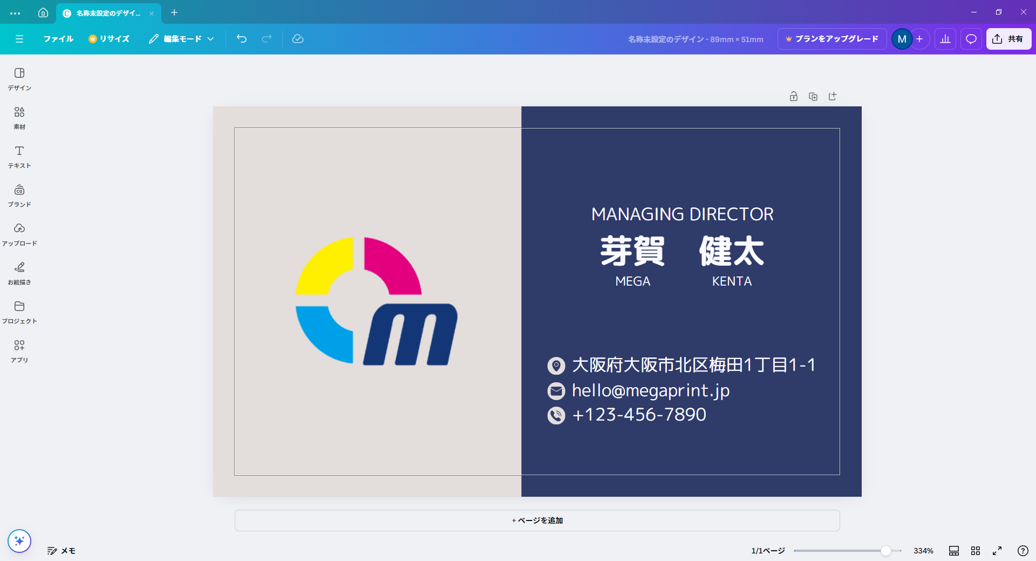Show page thumbnails panel at bottom
The height and width of the screenshot is (561, 1036).
(x=954, y=551)
